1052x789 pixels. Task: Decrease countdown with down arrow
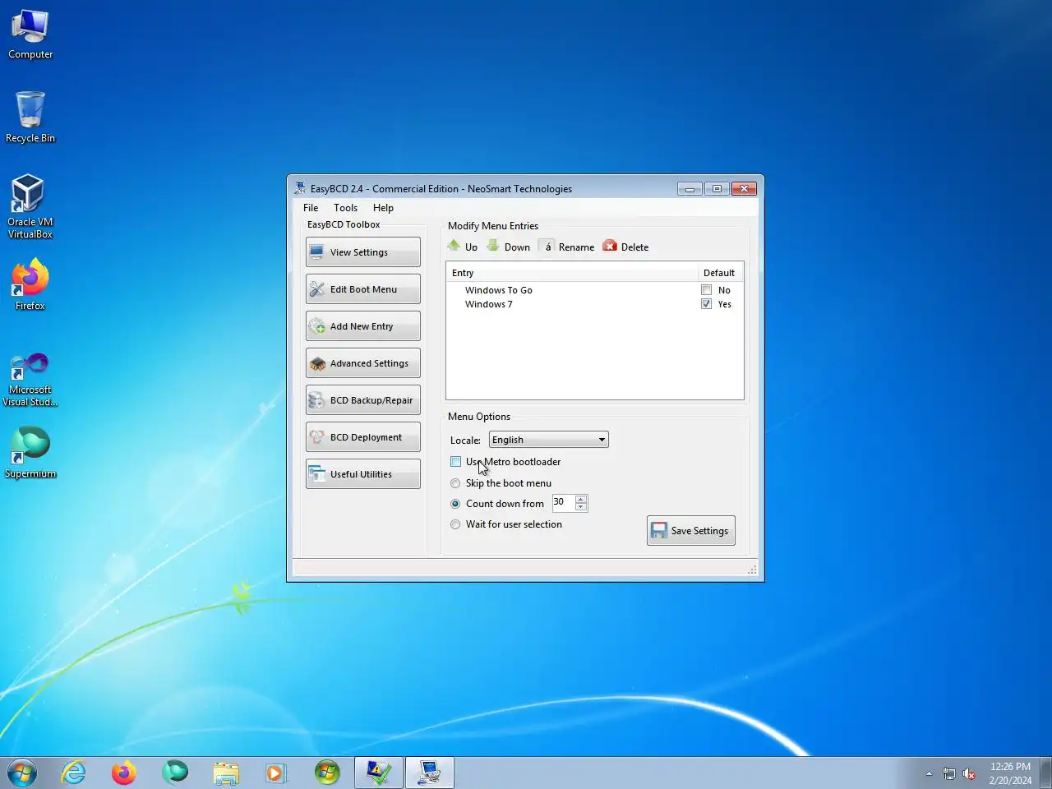click(x=581, y=506)
